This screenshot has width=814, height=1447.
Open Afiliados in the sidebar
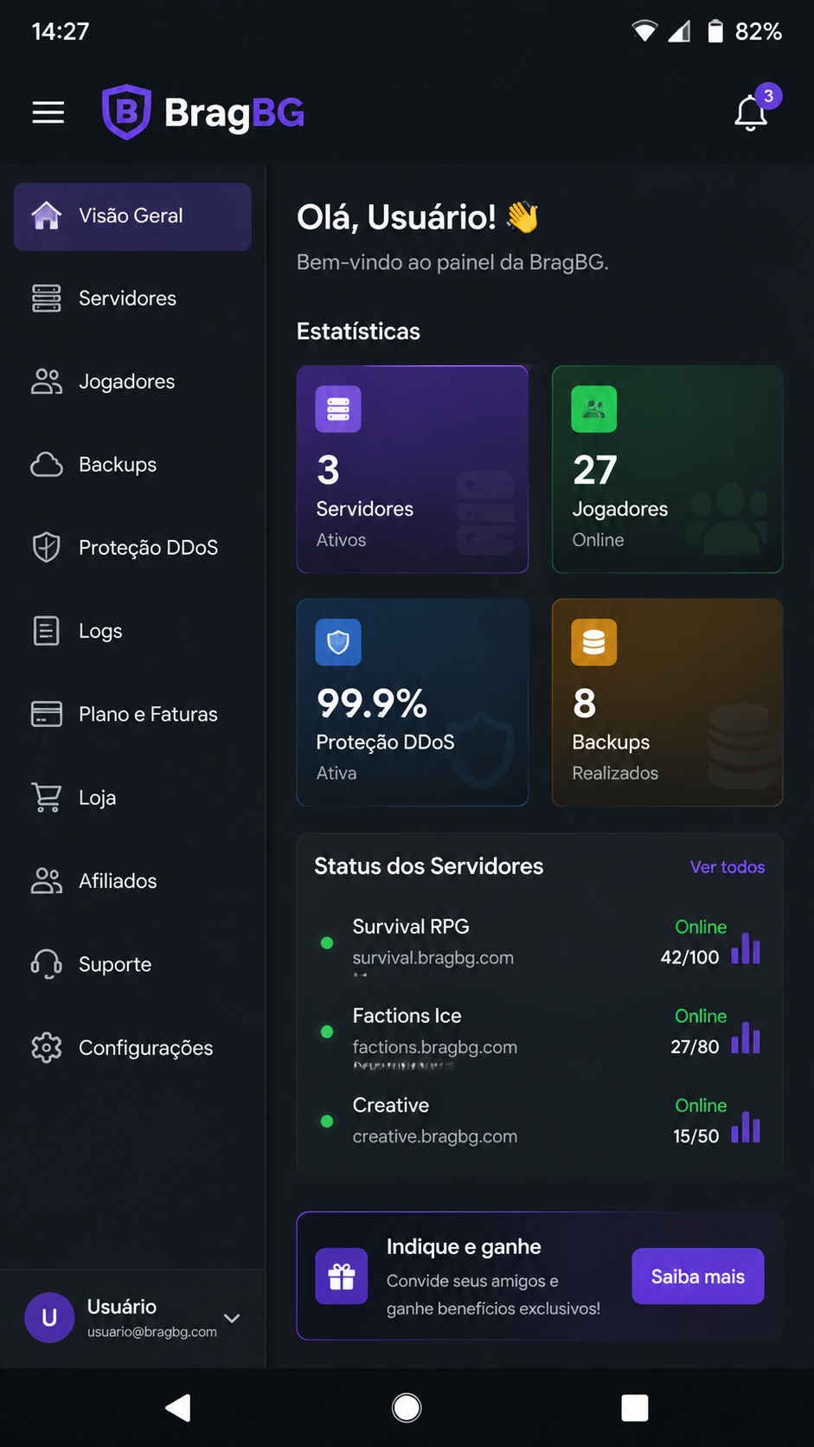tap(132, 881)
